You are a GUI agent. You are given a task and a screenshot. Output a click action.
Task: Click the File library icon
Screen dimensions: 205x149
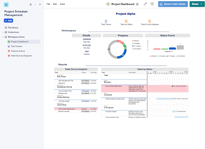click(x=6, y=28)
